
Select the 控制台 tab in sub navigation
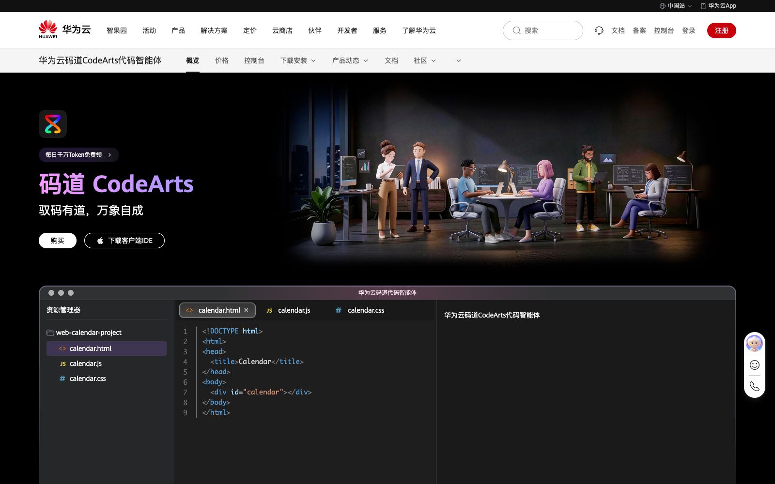(254, 60)
